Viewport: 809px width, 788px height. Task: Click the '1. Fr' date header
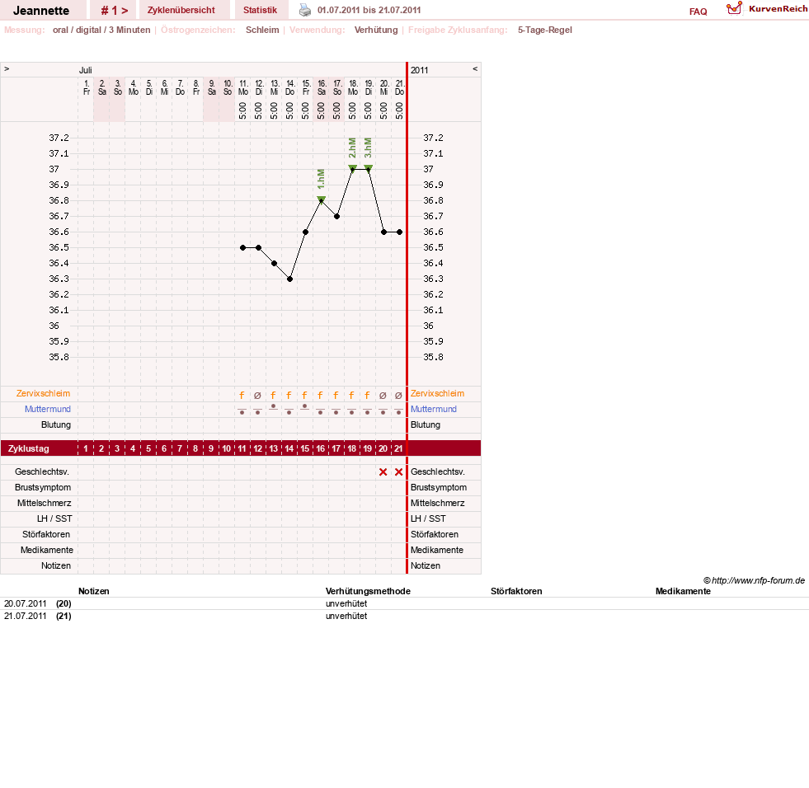click(x=87, y=87)
